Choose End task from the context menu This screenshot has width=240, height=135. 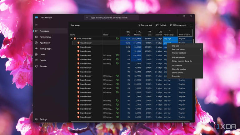pos(176,46)
